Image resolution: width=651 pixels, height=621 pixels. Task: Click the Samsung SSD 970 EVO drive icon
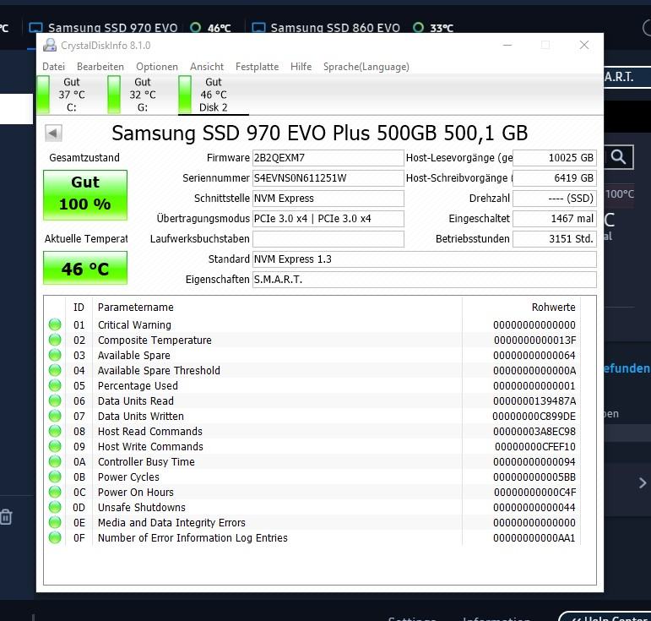tap(35, 28)
